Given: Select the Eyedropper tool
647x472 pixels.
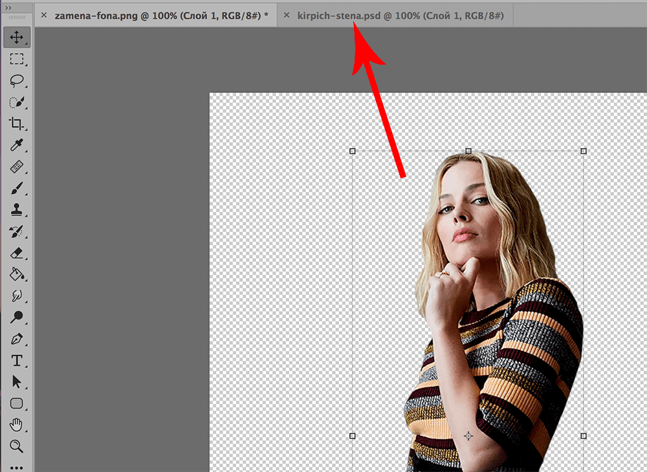Looking at the screenshot, I should [x=17, y=145].
